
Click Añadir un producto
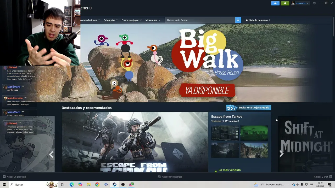point(16,177)
